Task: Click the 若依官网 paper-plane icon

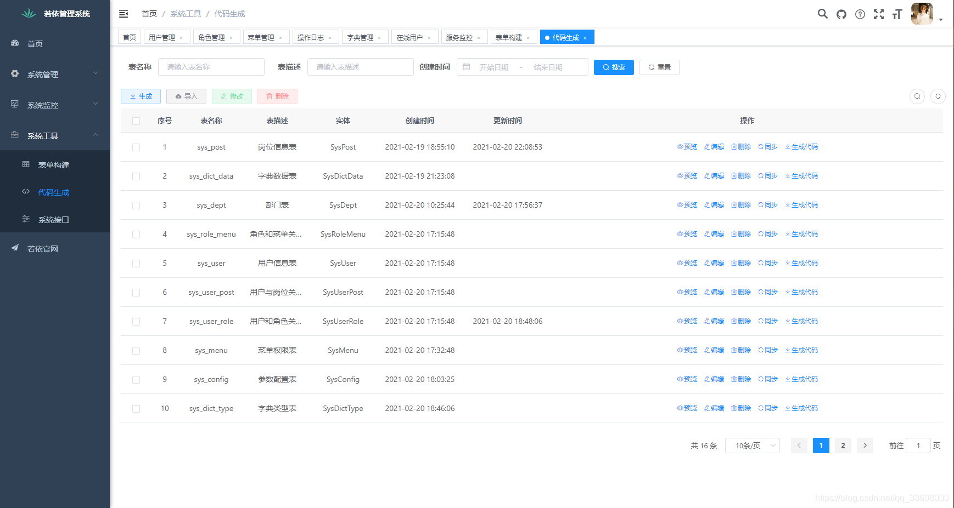Action: [15, 248]
